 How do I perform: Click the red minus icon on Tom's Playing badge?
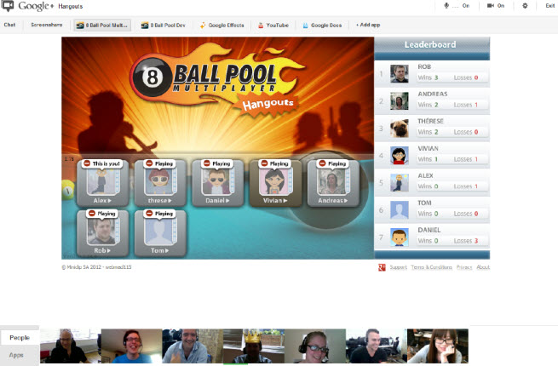pyautogui.click(x=149, y=214)
